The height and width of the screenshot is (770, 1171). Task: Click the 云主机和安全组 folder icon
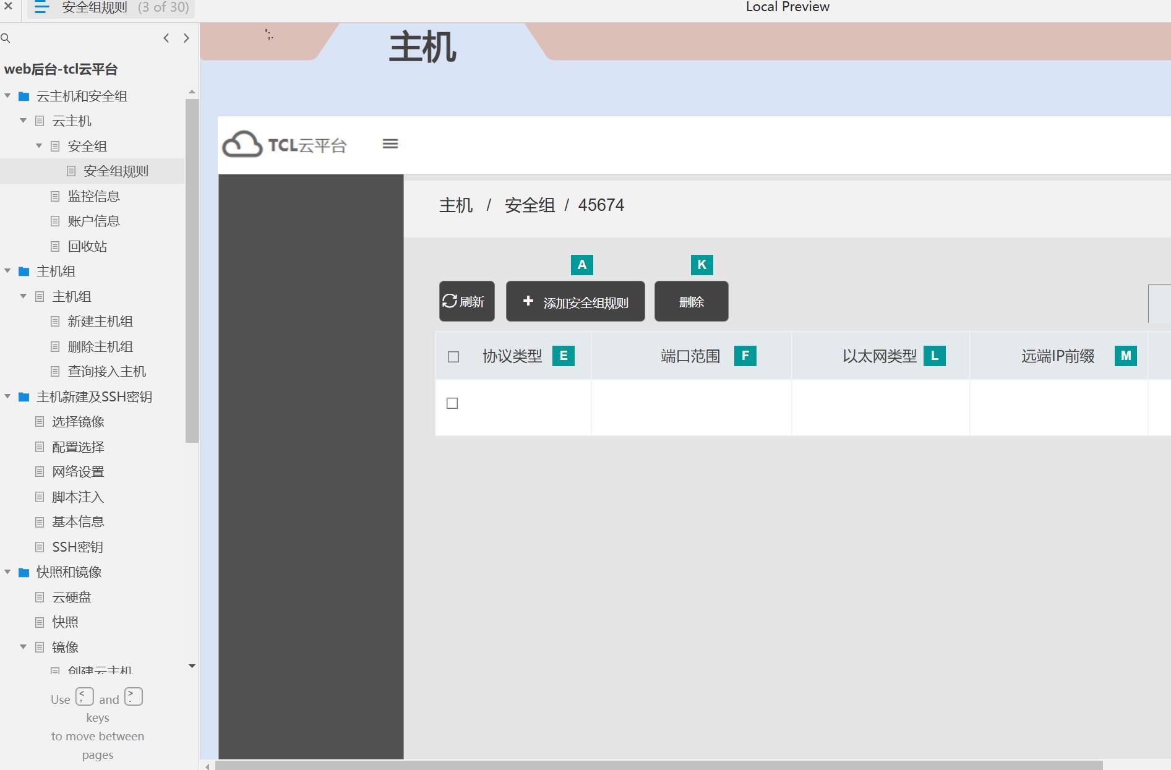point(24,96)
